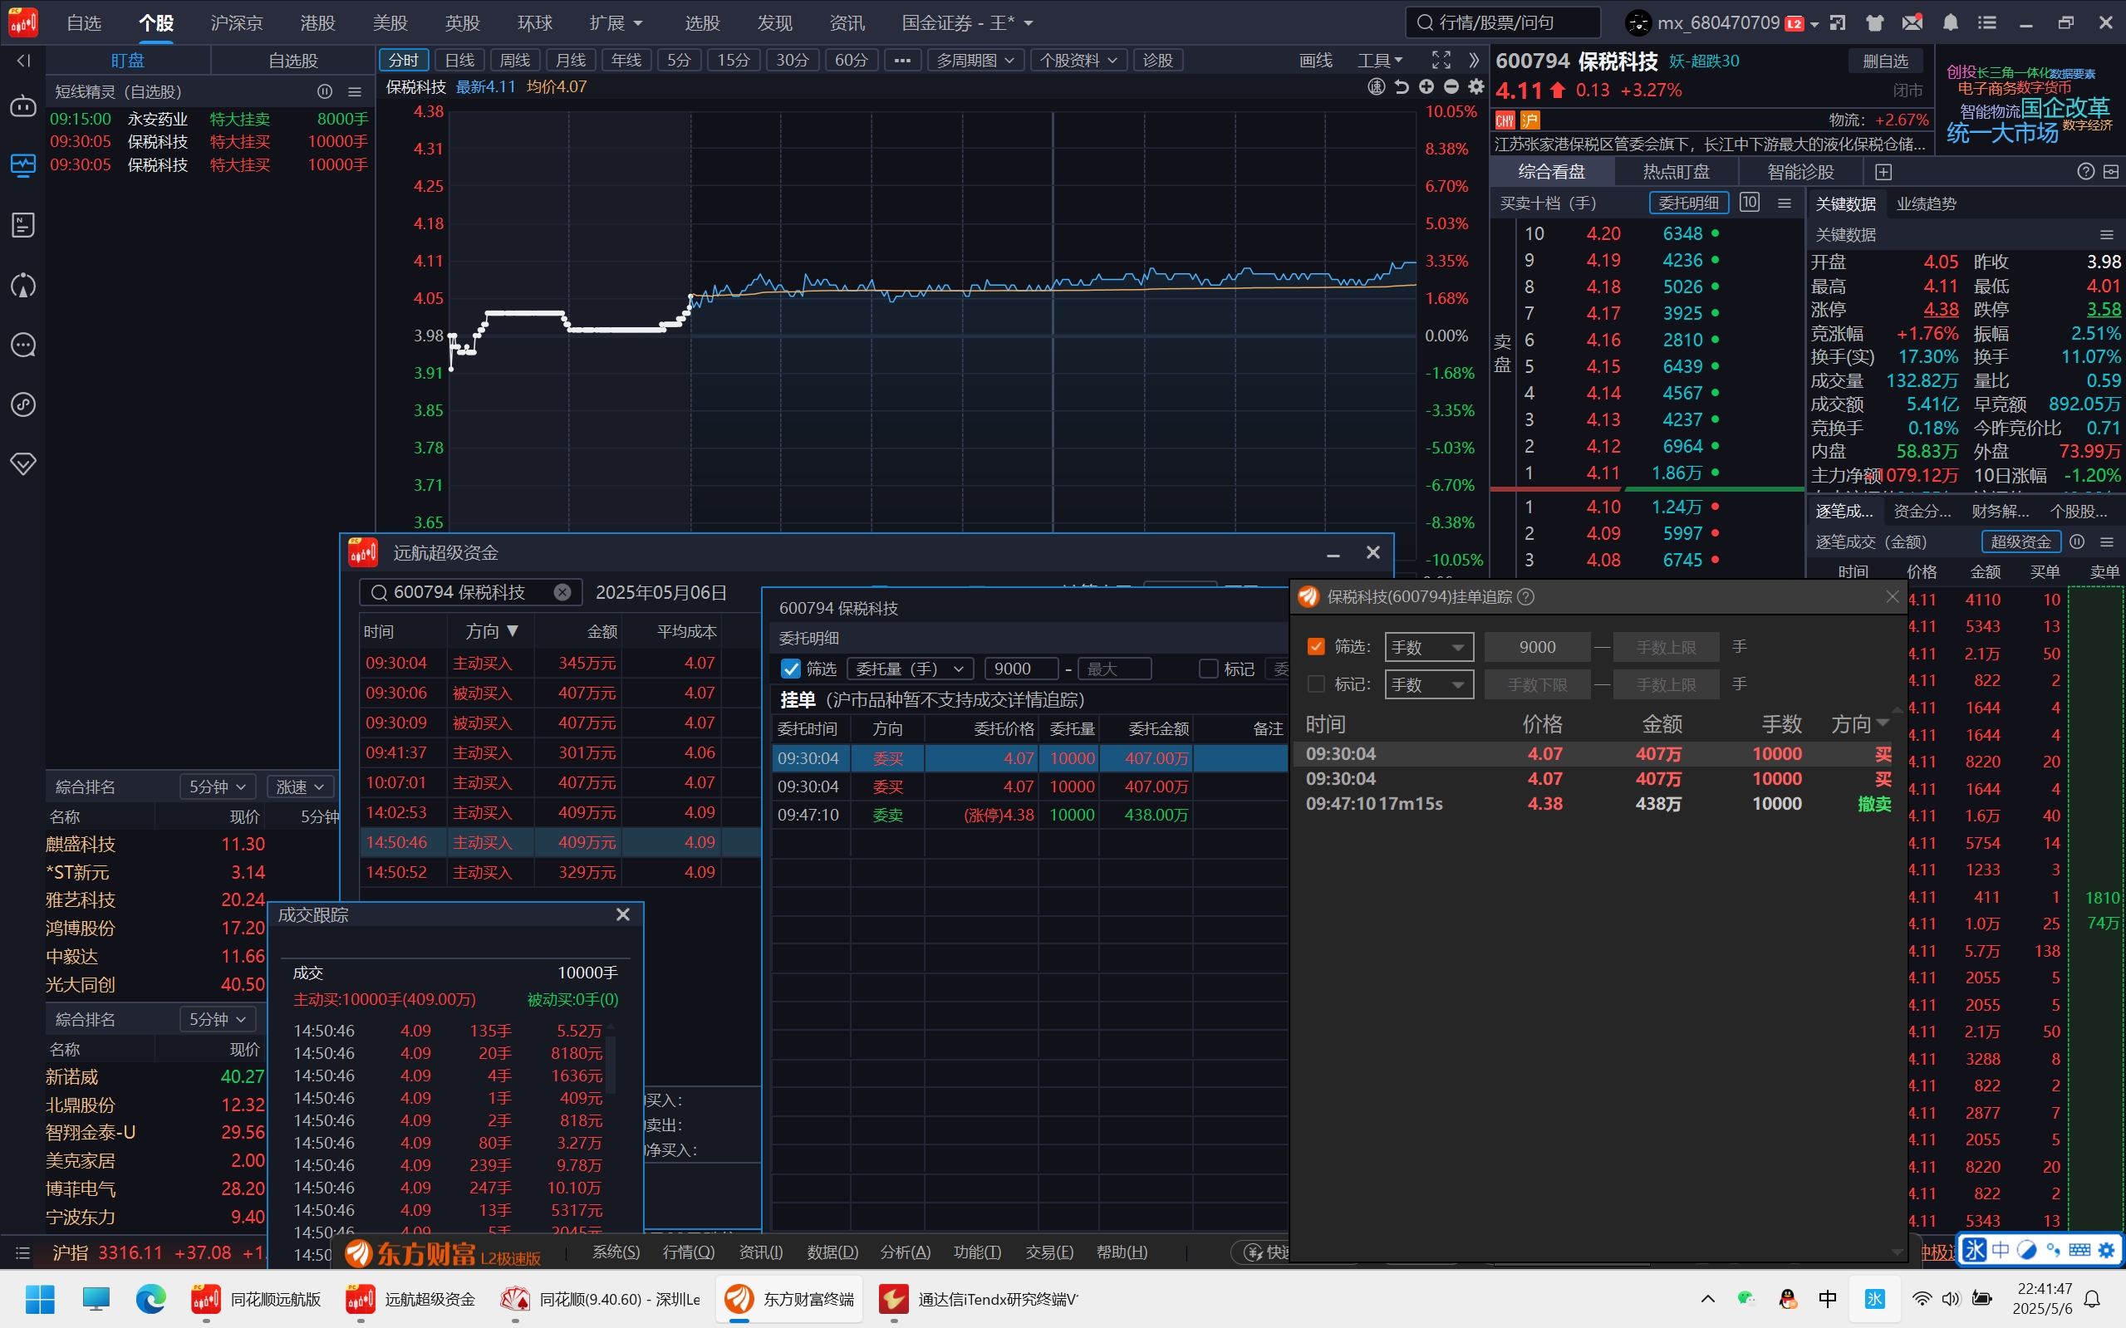
Task: Open chart settings gear icon
Action: [x=1475, y=86]
